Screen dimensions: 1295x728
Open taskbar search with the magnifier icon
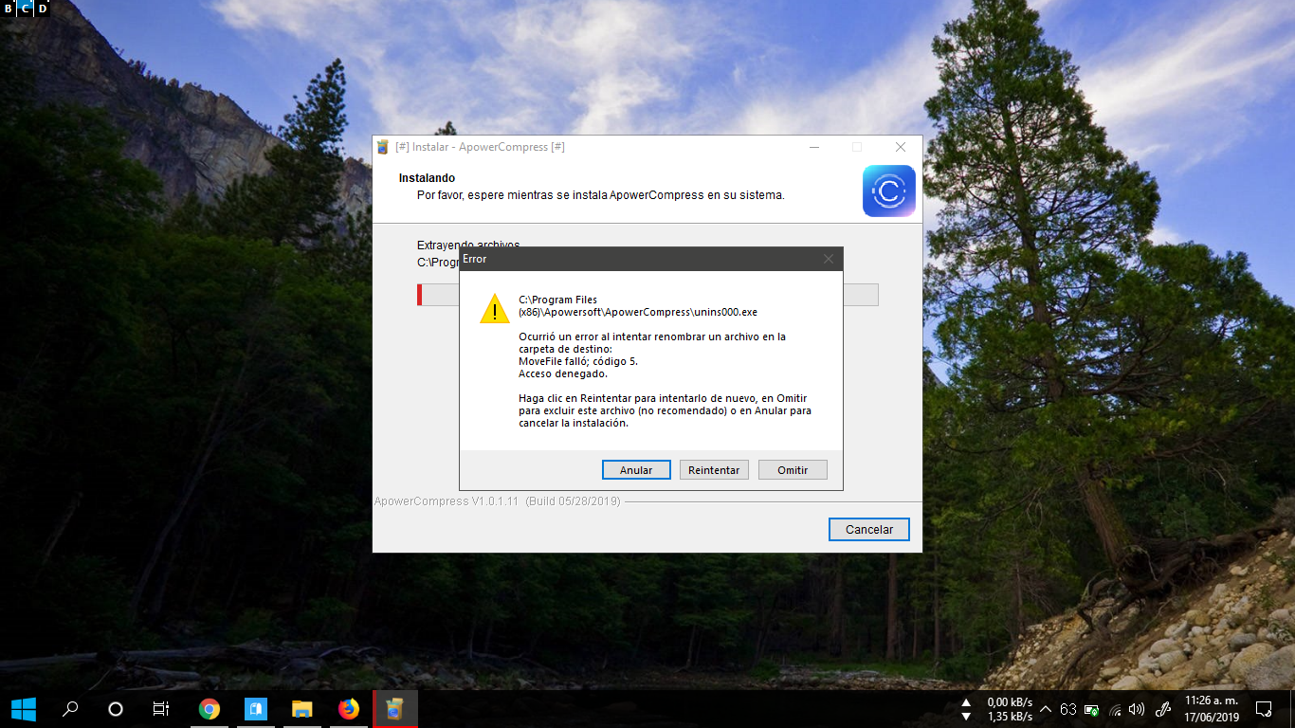pos(69,709)
